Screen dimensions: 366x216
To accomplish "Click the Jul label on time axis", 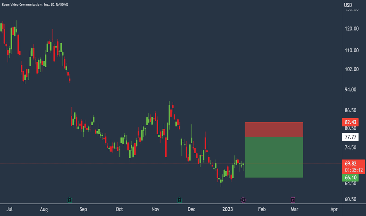I will pos(9,209).
